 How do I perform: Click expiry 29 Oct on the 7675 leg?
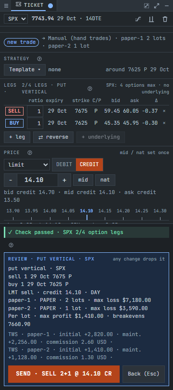(x=57, y=111)
